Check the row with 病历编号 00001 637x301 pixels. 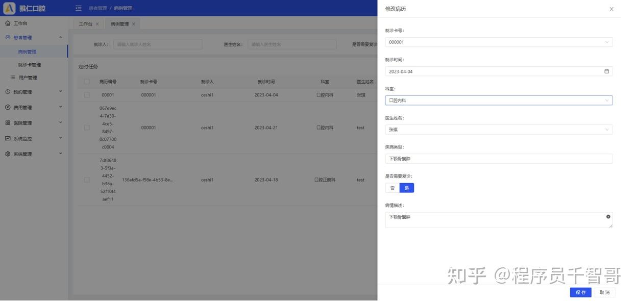(x=87, y=95)
